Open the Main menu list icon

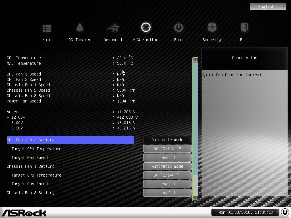pos(47,28)
